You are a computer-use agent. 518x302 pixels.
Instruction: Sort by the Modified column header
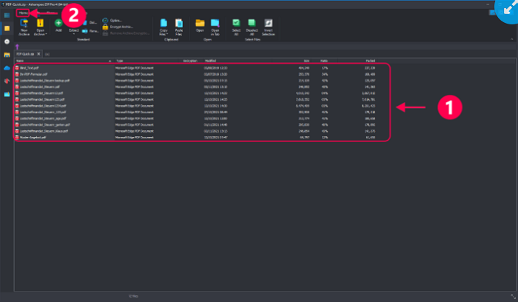point(210,61)
